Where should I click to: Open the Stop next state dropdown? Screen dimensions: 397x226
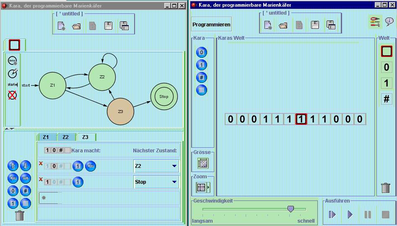[174, 182]
